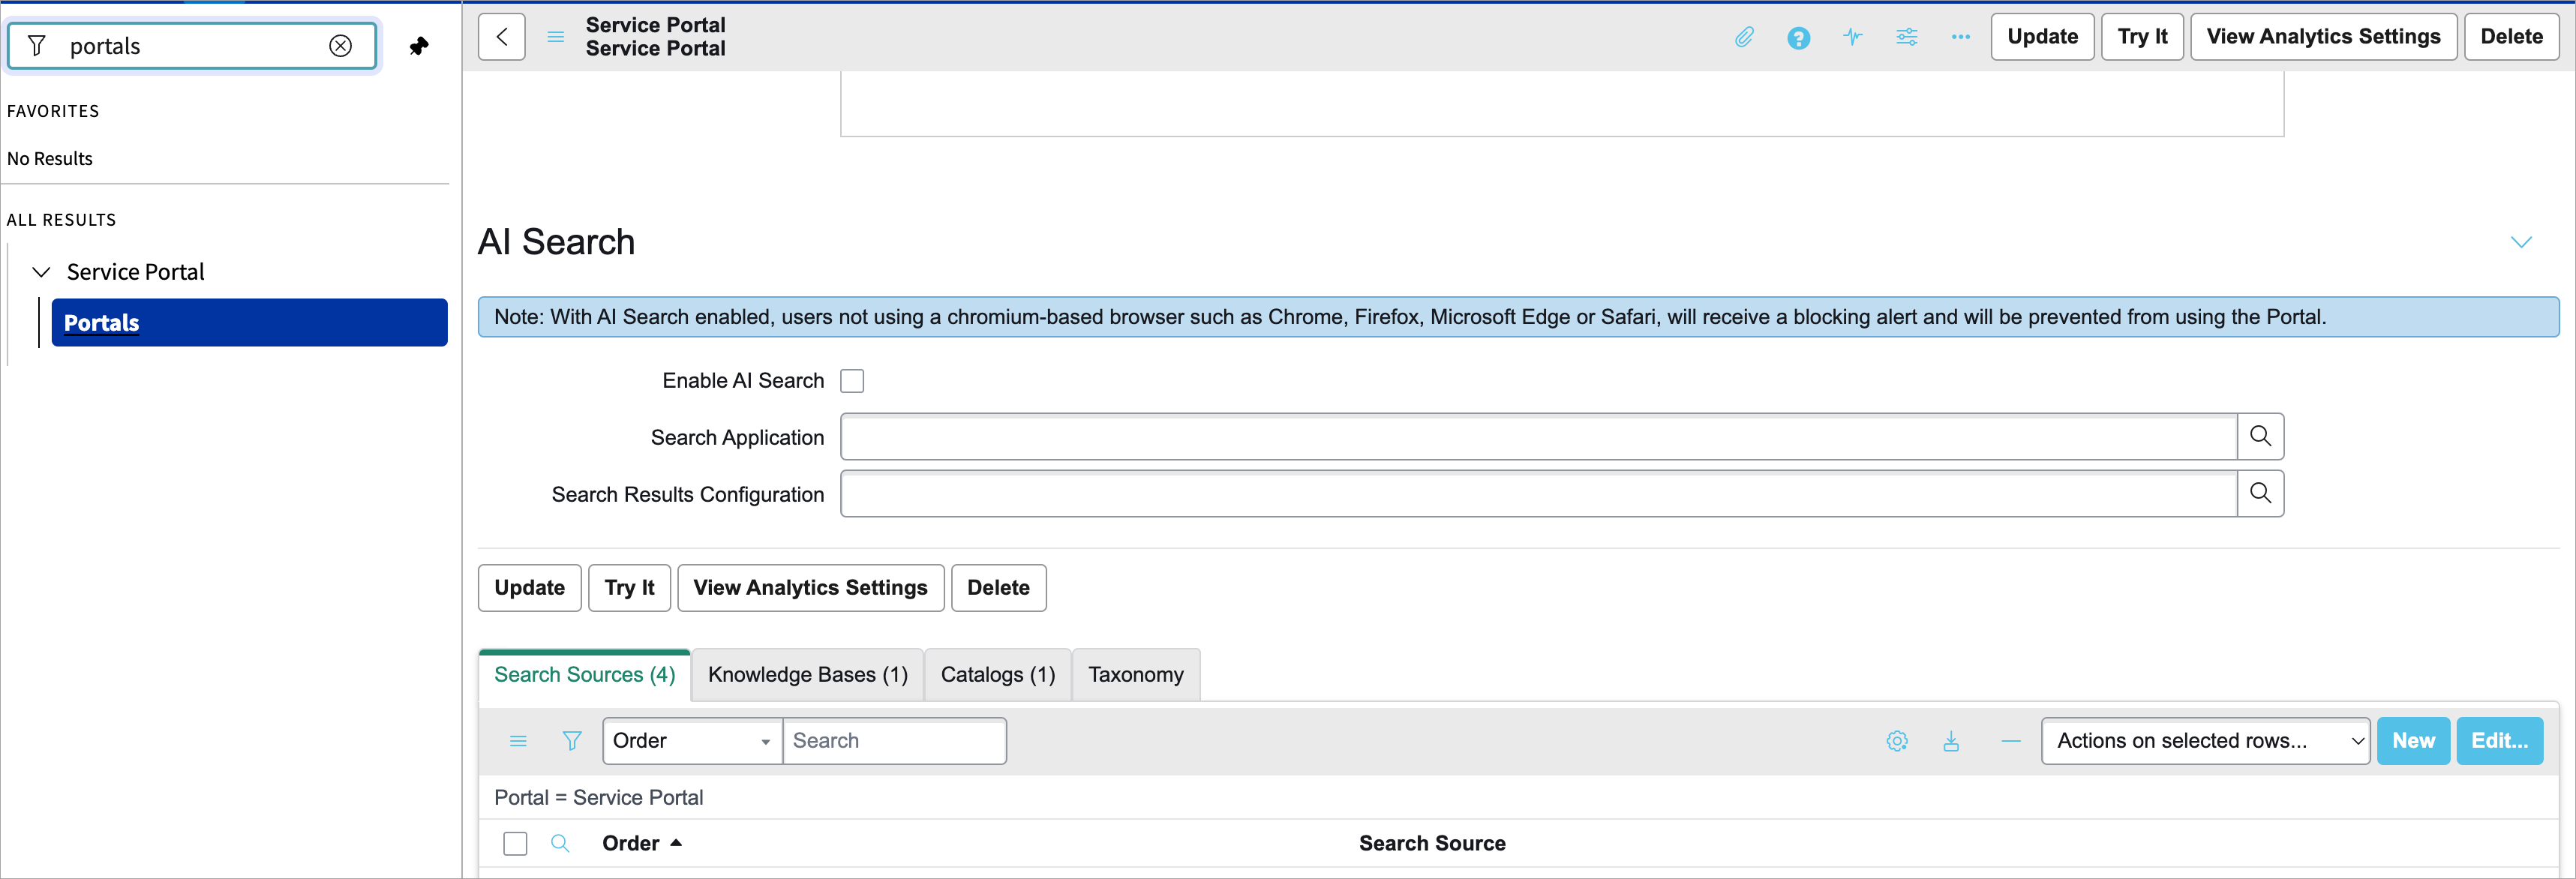2576x879 pixels.
Task: Click bottom View Analytics Settings button
Action: click(x=810, y=588)
